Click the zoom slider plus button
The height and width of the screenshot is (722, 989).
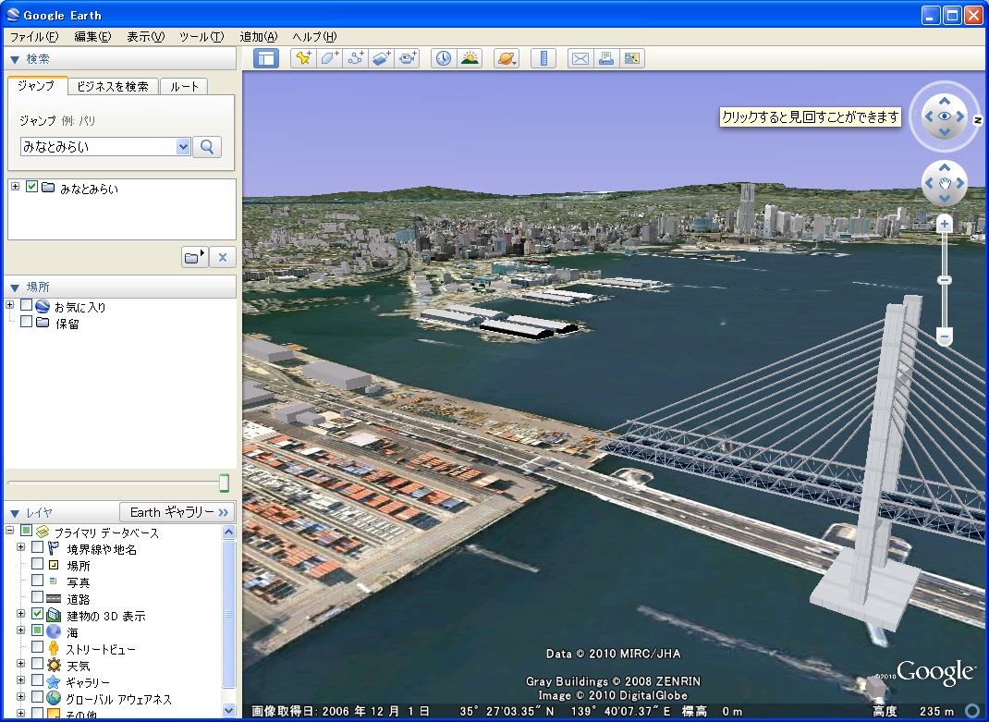click(x=944, y=224)
